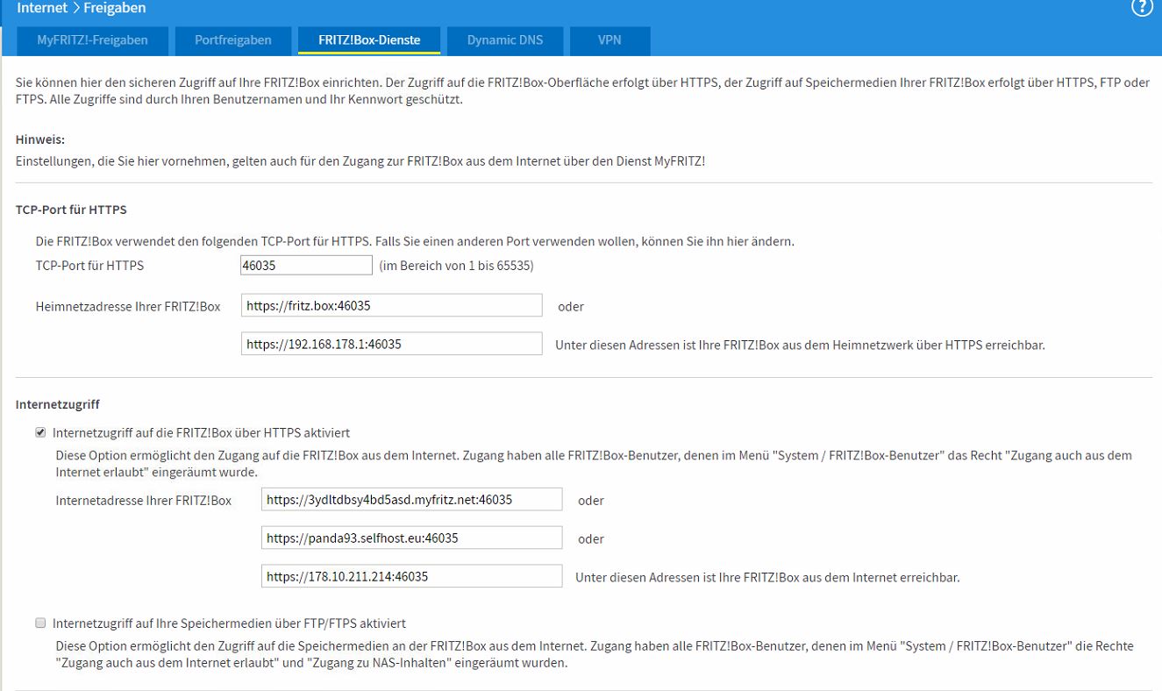1162x691 pixels.
Task: Enable Speichermedien über FTP/FTPS checkbox
Action: point(40,623)
